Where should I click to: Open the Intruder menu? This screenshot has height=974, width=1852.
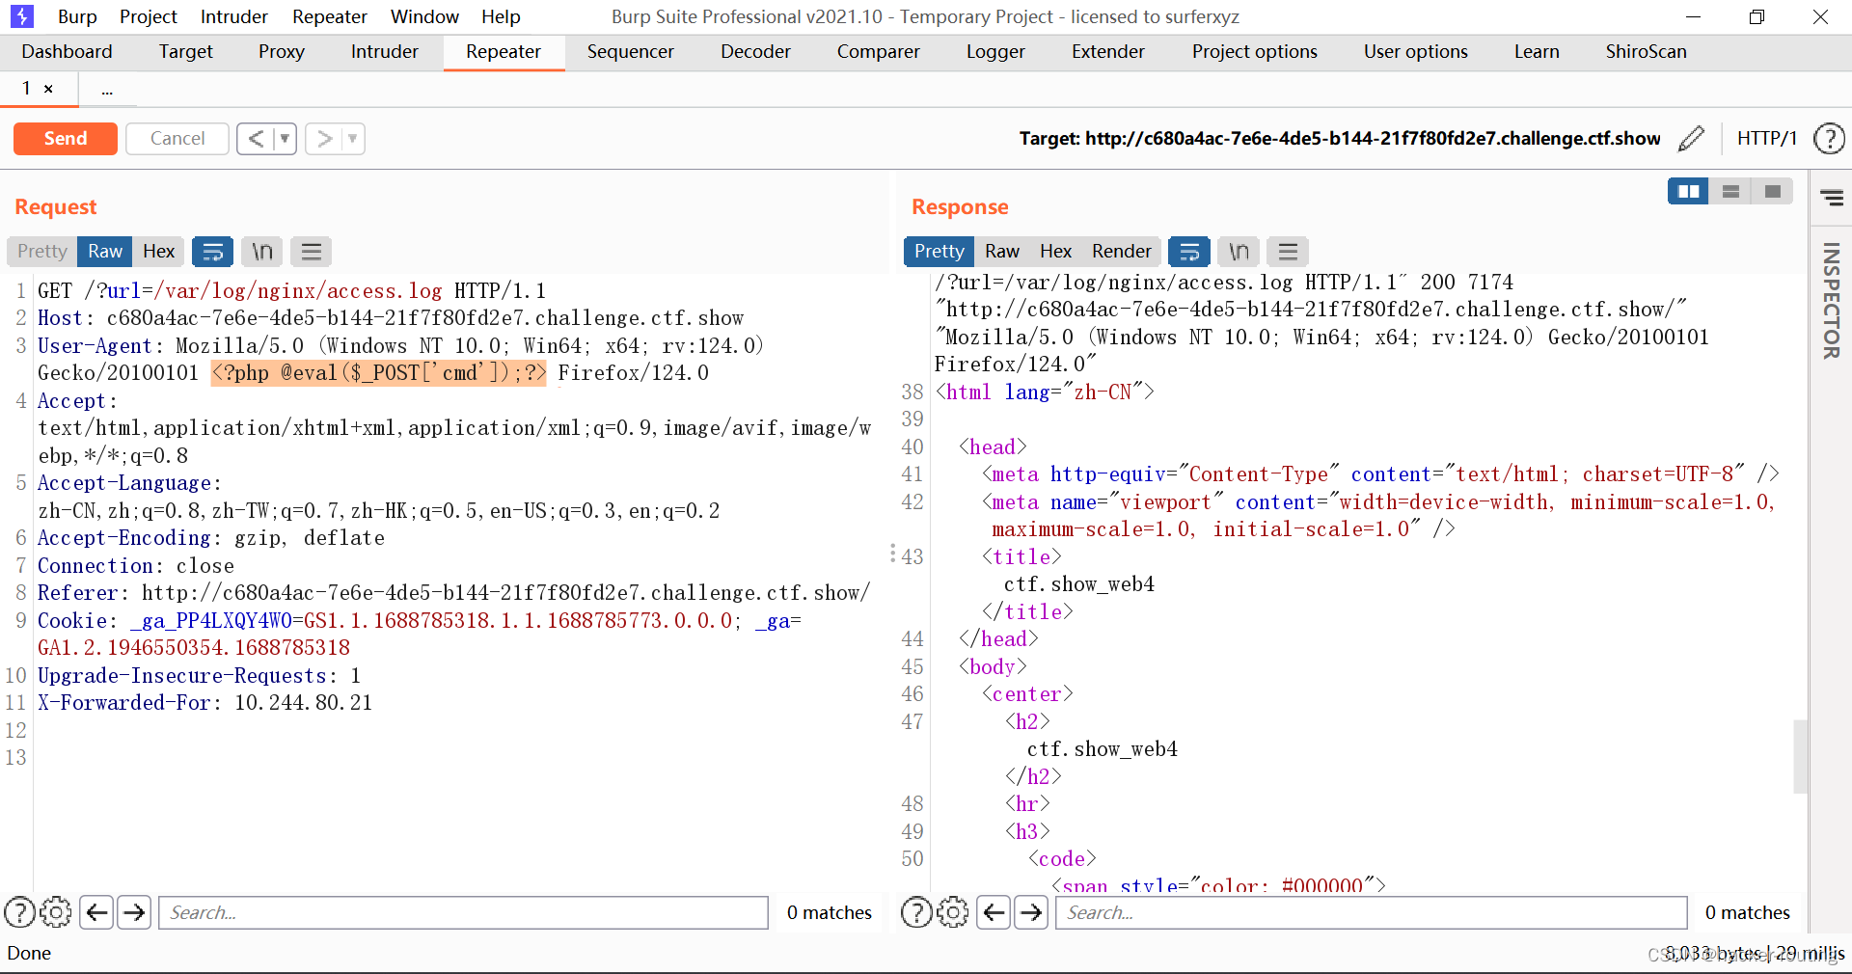(x=234, y=16)
